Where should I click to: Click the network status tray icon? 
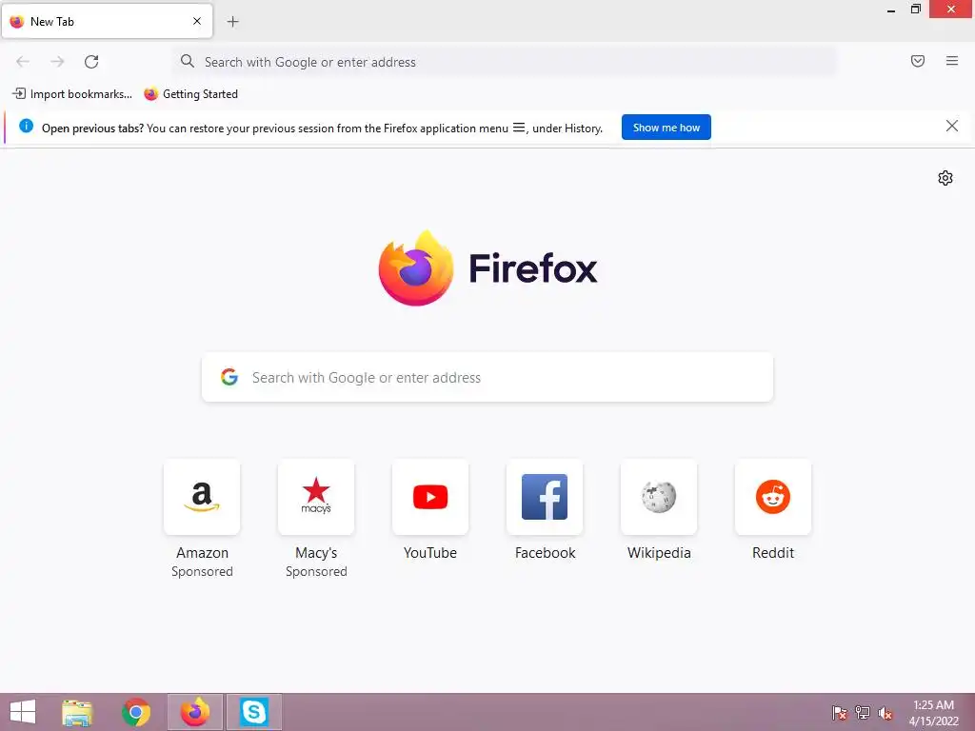point(863,713)
